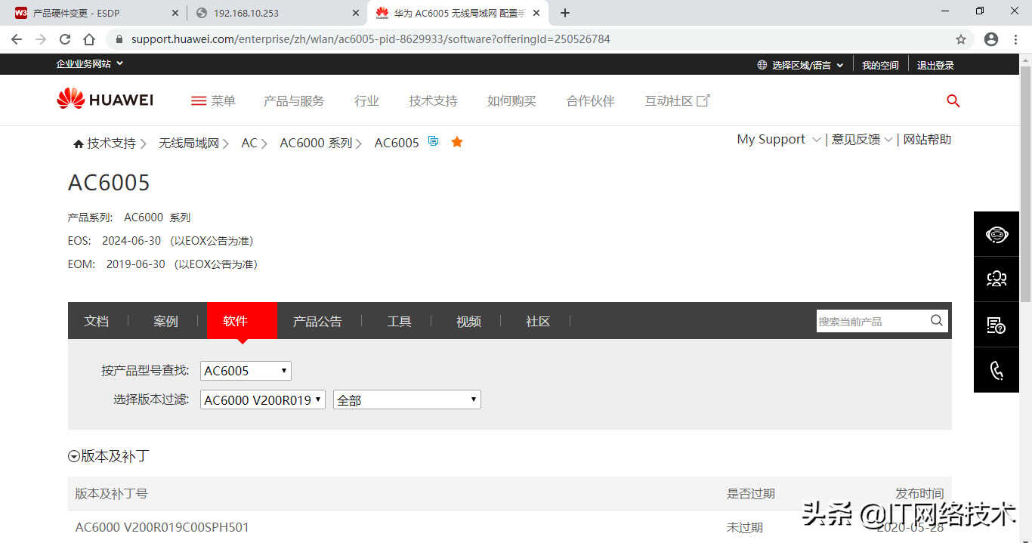Screen dimensions: 1032x543
Task: Close the 华为 AC6005 tab
Action: click(536, 13)
